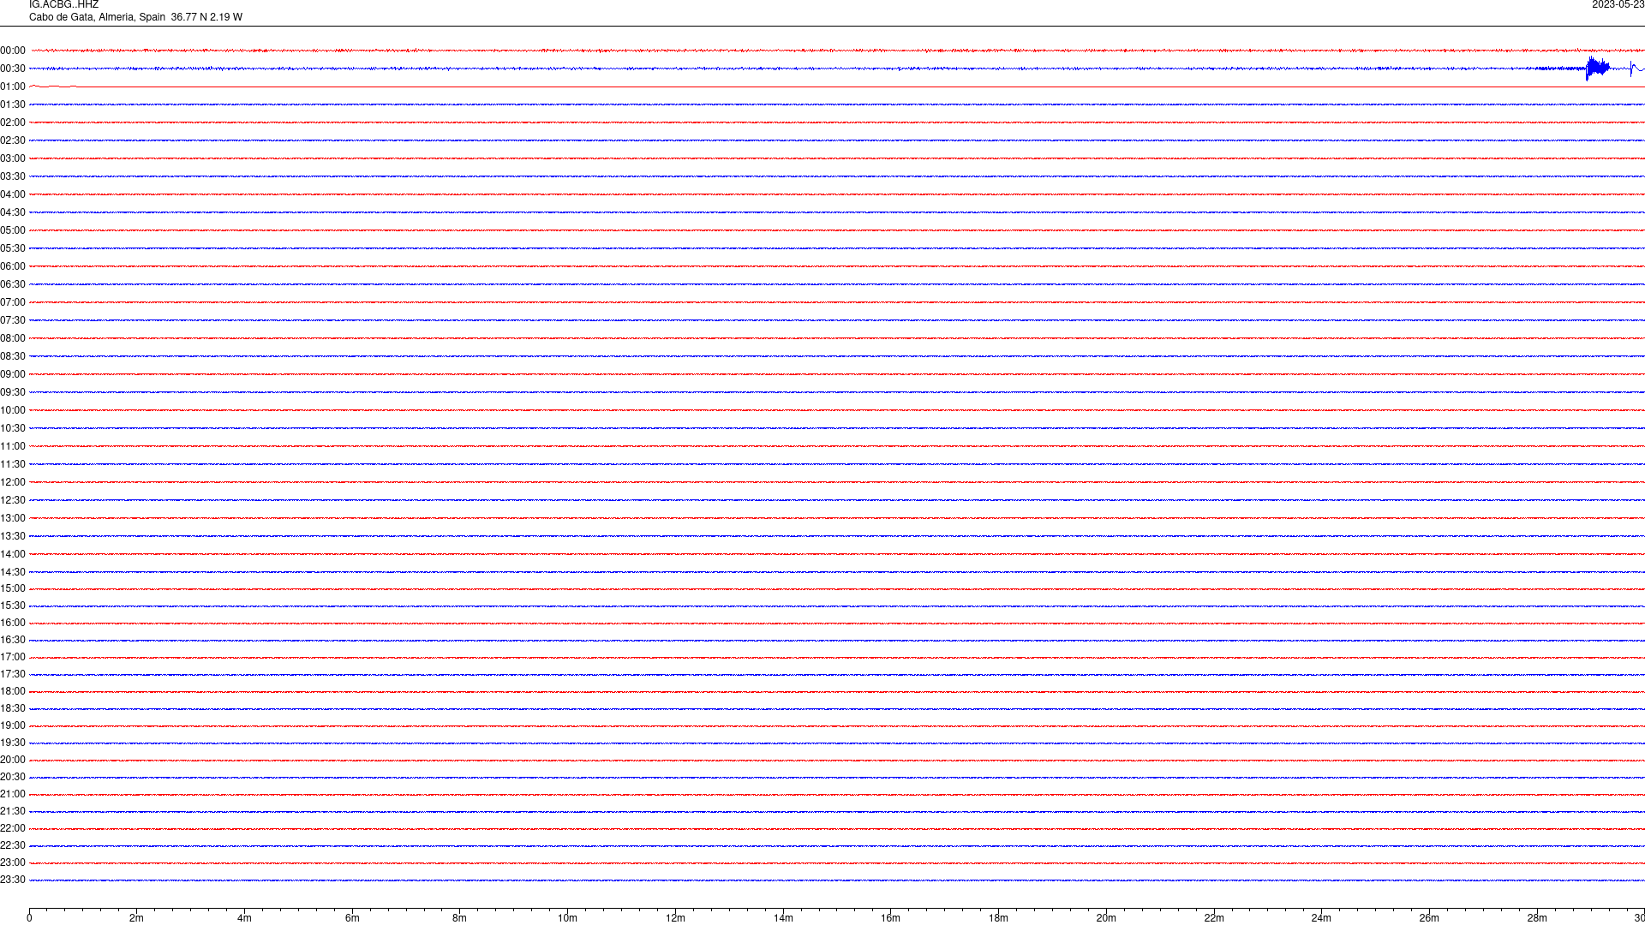Select the 19:30 time row label
This screenshot has width=1645, height=925.
coord(13,743)
